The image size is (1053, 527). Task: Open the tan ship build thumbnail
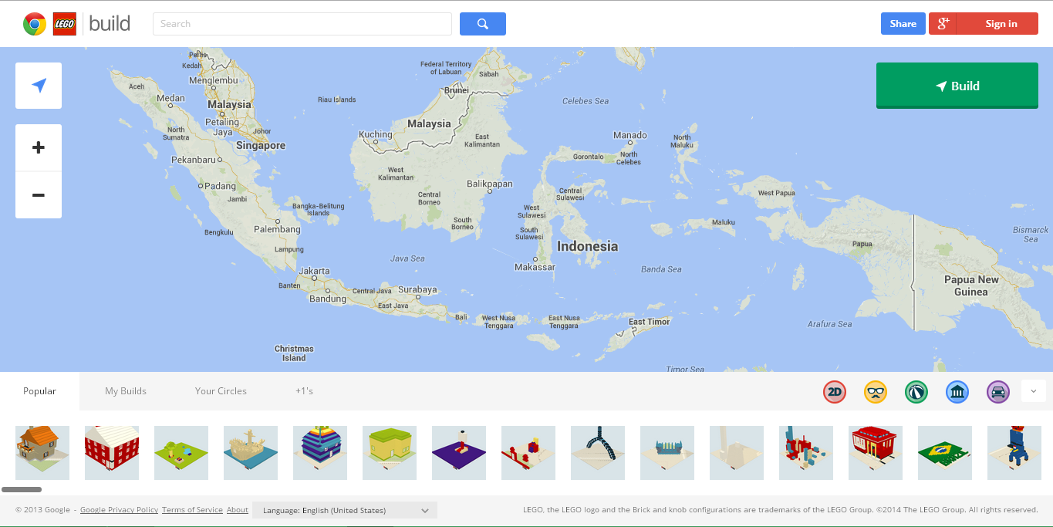tap(251, 453)
